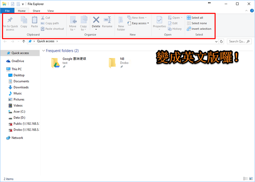
Task: Select This PC in the navigation pane
Action: tap(16, 69)
